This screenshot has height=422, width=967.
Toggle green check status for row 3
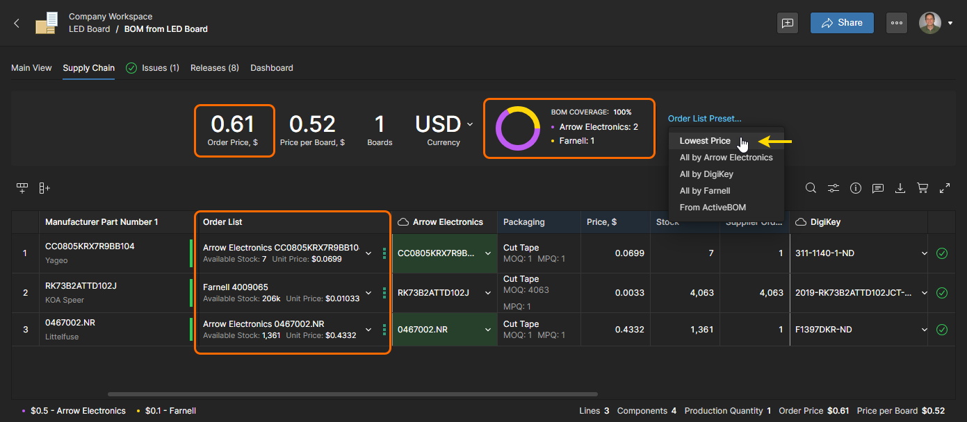tap(942, 330)
